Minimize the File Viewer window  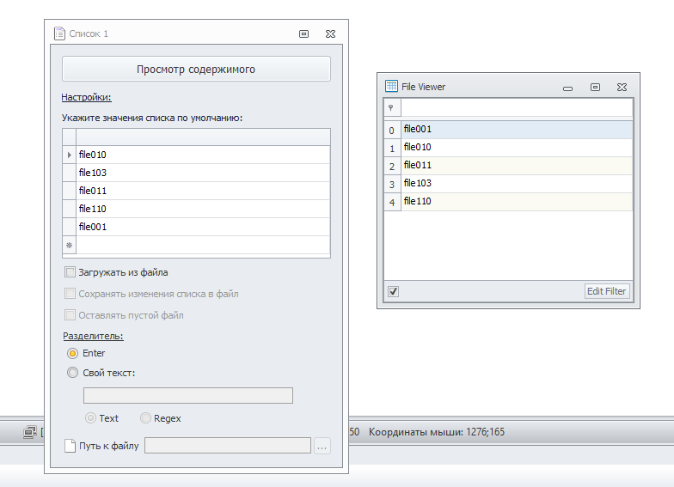click(567, 87)
